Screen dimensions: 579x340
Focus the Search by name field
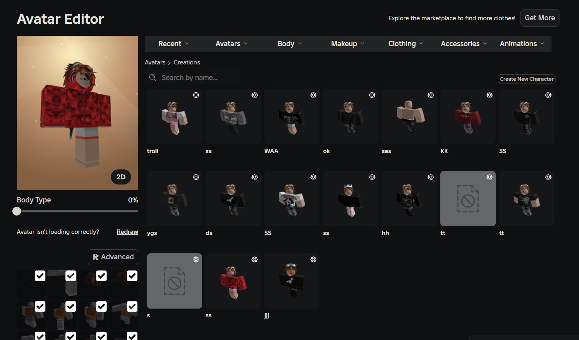point(193,78)
